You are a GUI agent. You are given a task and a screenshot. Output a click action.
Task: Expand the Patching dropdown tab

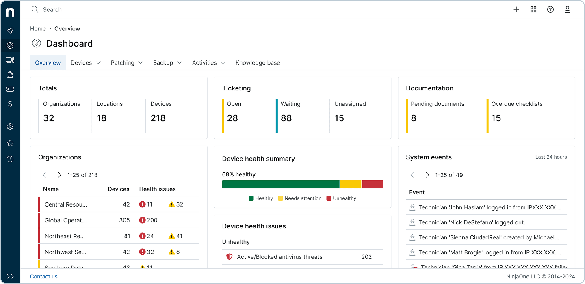tap(127, 62)
